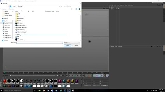165x92 pixels.
Task: Click the Start button on the taskbar
Action: (1, 90)
